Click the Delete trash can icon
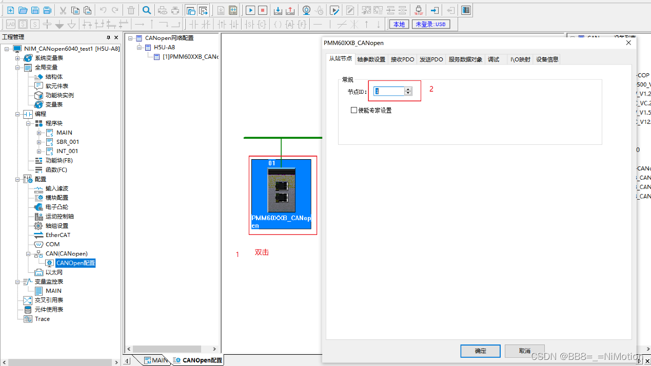The width and height of the screenshot is (651, 366). click(131, 10)
